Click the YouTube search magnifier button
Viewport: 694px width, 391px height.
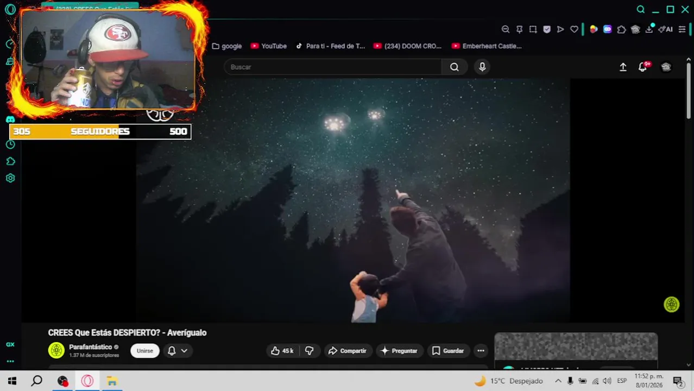[x=455, y=67]
